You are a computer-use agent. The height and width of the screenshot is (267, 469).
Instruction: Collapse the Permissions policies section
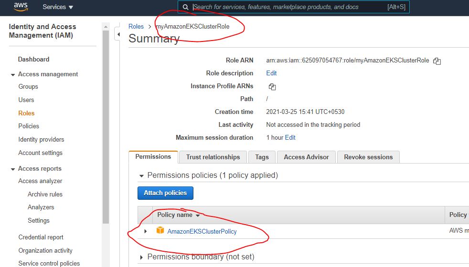click(141, 175)
